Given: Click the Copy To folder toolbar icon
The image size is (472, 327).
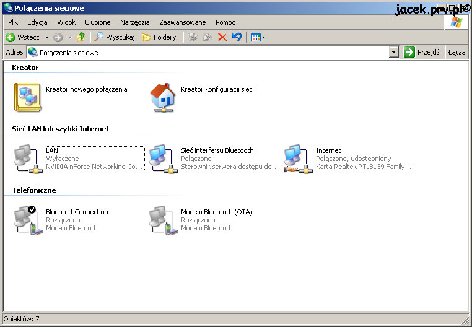Looking at the screenshot, I should coord(208,37).
